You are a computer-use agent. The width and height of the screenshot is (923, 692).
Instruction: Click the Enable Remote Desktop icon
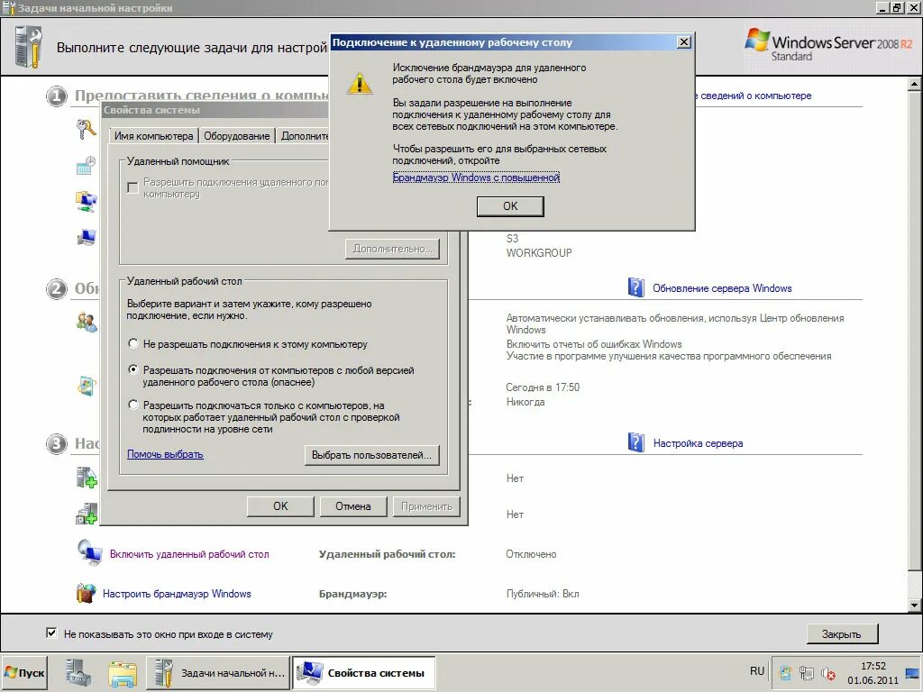89,552
